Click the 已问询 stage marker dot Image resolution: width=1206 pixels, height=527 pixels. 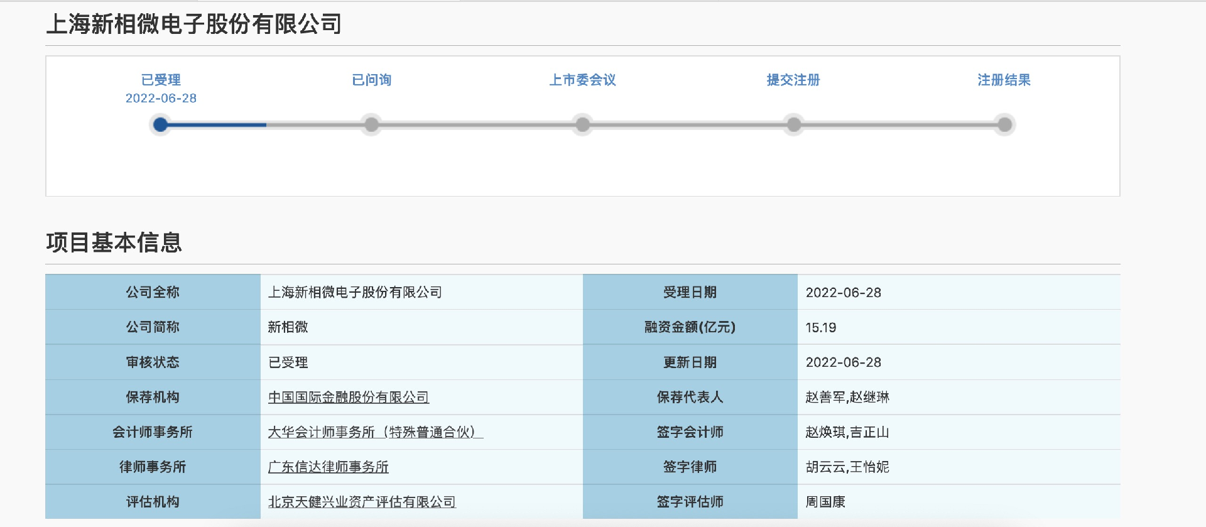coord(372,124)
